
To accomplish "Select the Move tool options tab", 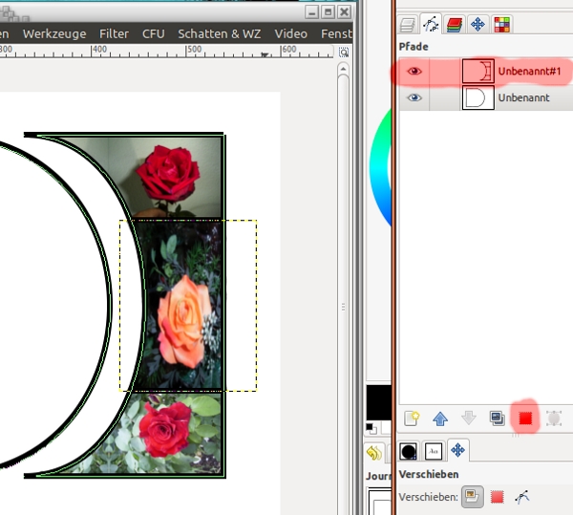I will coord(457,450).
